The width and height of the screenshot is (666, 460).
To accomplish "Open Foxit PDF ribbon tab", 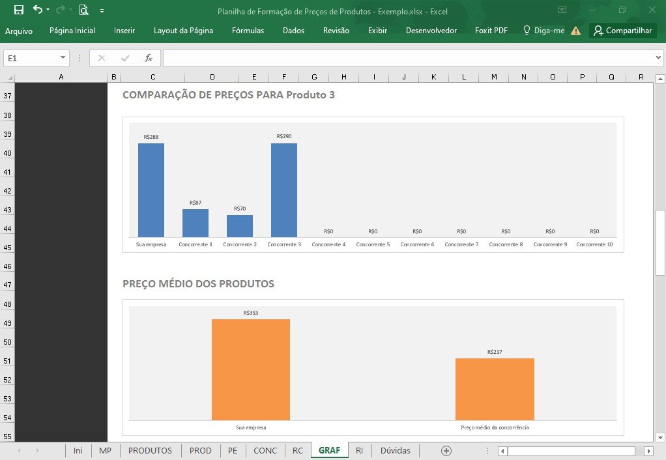I will coord(491,31).
